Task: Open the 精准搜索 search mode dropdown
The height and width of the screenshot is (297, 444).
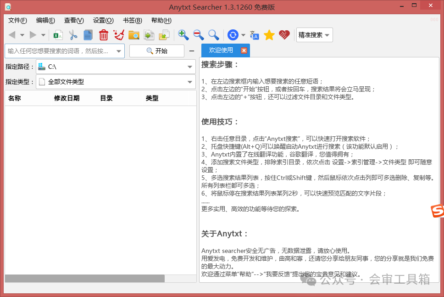Action: (x=314, y=35)
